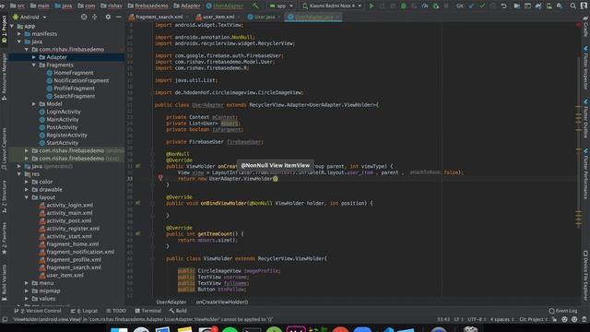Expand the Adapter package
This screenshot has width=590, height=332.
click(x=34, y=57)
